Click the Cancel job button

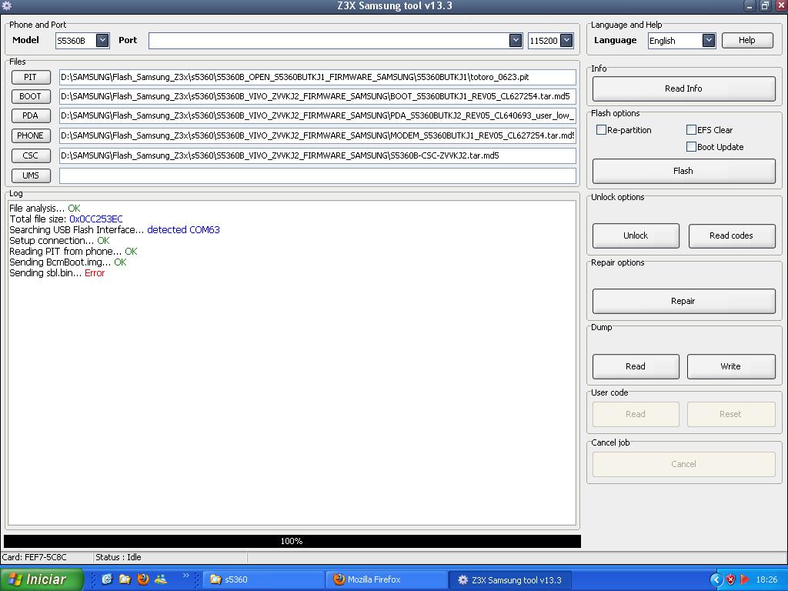click(x=683, y=464)
